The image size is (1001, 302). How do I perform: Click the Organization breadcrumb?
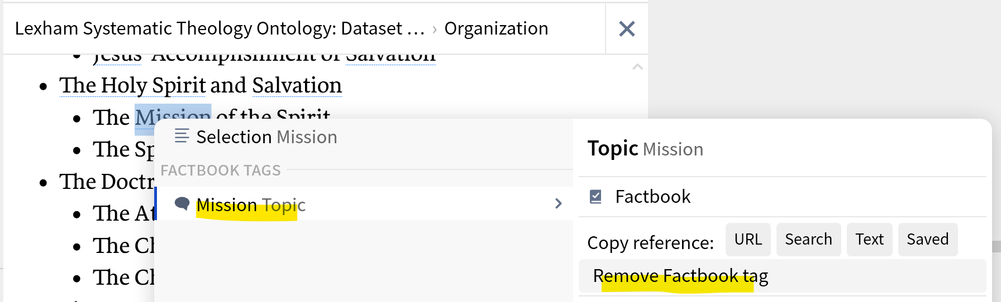496,28
